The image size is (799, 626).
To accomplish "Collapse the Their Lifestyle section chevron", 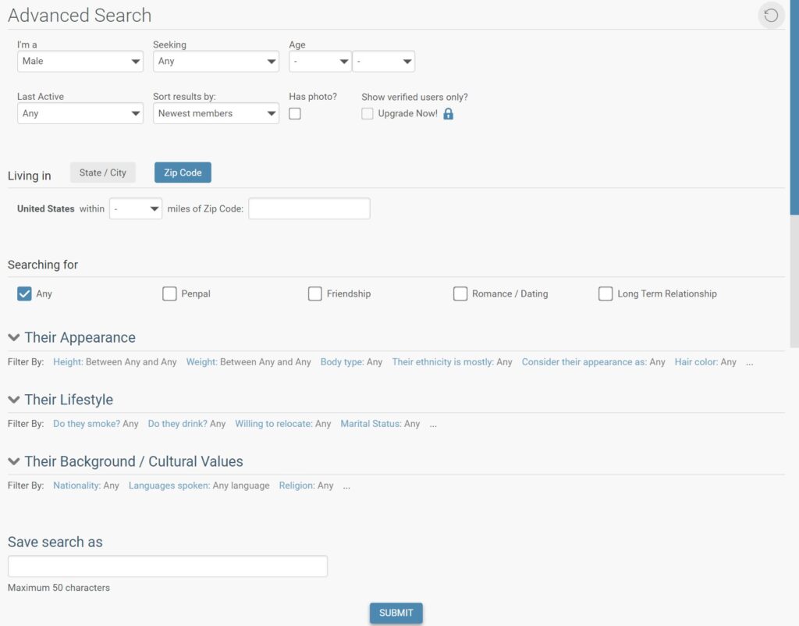I will coord(13,400).
